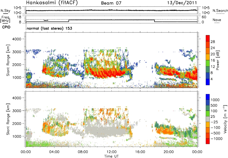
Task: Click velocity scale value '1000'
Action: [215, 100]
